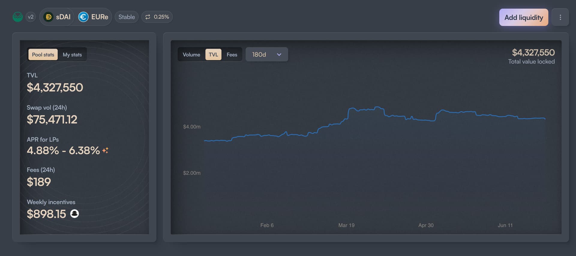Screen dimensions: 576x256
Task: Click the $4.00m axis label
Action: [192, 127]
